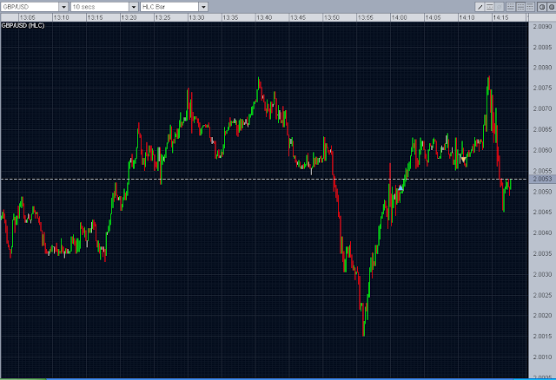Toggle the middle grid line style icon
556x380 pixels.
[x=520, y=7]
